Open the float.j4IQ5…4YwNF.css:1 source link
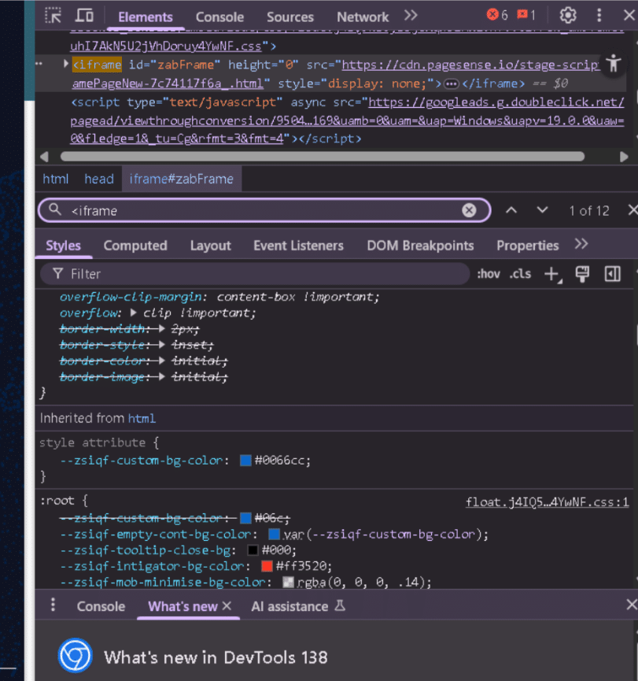Image resolution: width=638 pixels, height=681 pixels. tap(547, 501)
